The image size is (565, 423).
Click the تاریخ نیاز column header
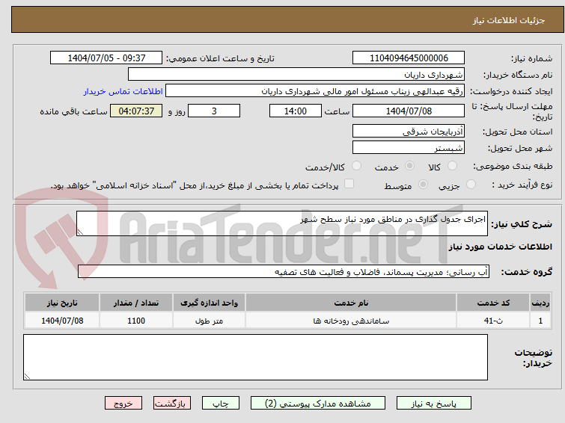click(x=62, y=303)
